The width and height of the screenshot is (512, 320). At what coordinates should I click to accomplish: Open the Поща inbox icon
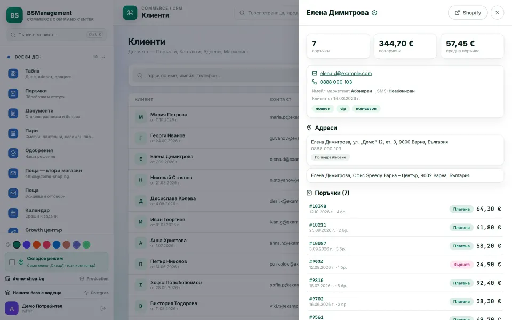(x=13, y=193)
